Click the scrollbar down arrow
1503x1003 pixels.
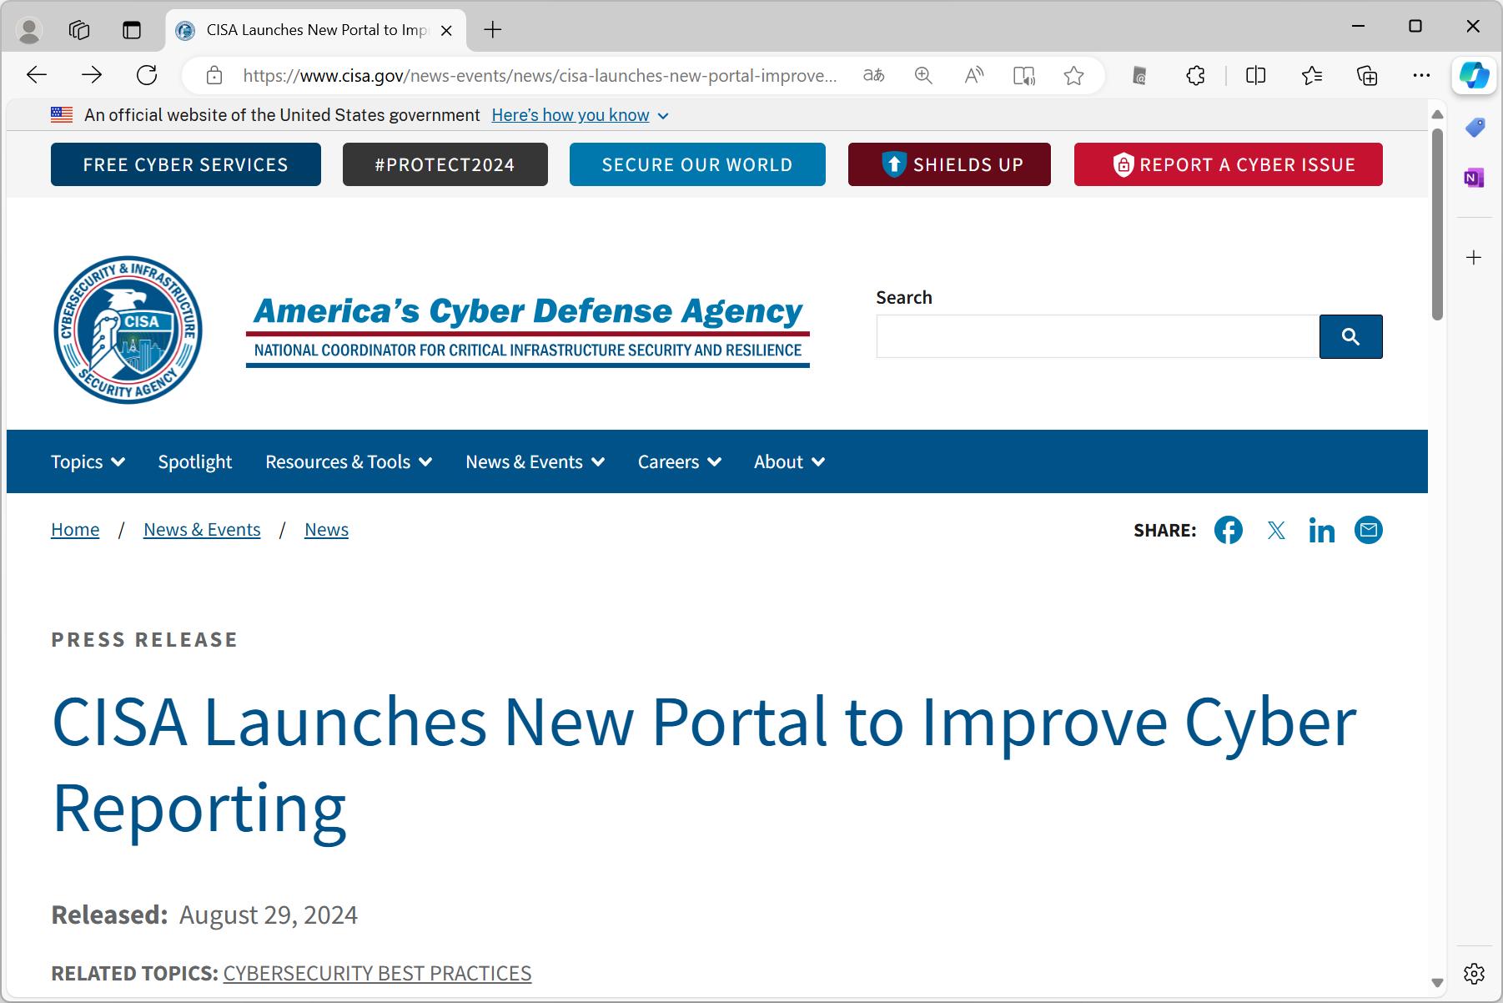point(1437,982)
